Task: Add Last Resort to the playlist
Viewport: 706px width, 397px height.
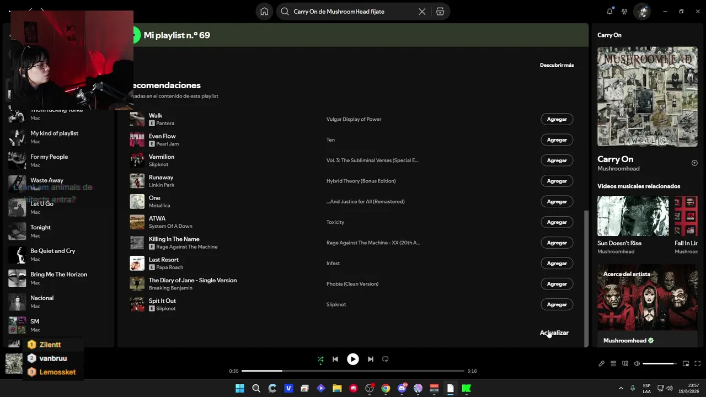Action: click(x=557, y=263)
